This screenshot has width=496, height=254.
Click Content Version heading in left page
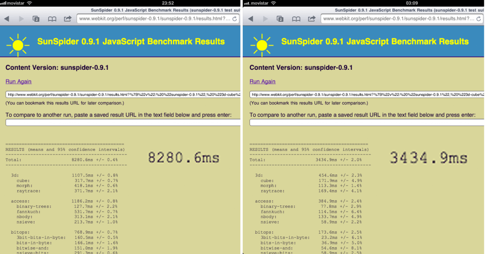click(x=57, y=67)
